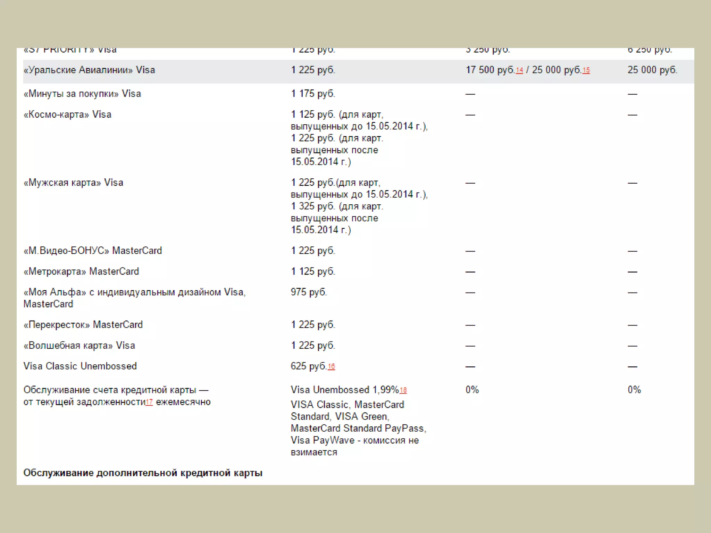Select the highlighted «Уральские Авиалинии» Visa row
The height and width of the screenshot is (533, 711).
point(89,70)
